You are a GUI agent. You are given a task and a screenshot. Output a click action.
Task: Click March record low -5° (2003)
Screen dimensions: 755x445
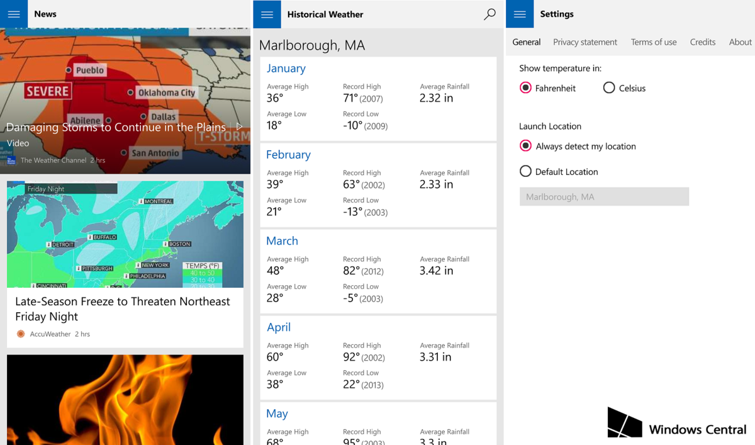click(363, 298)
